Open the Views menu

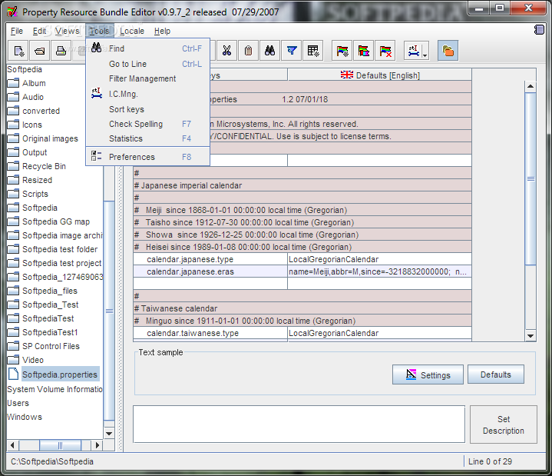(67, 31)
